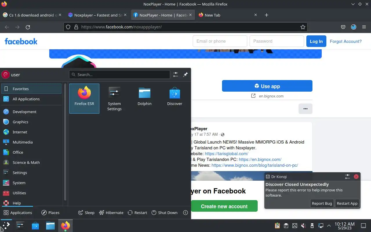Viewport: 371px width, 232px height.
Task: Bookmark this page with the star
Action: click(x=303, y=27)
